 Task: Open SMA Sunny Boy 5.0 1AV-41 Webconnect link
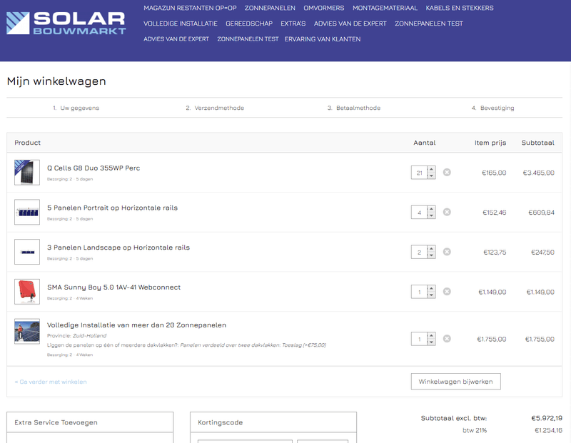pyautogui.click(x=114, y=287)
